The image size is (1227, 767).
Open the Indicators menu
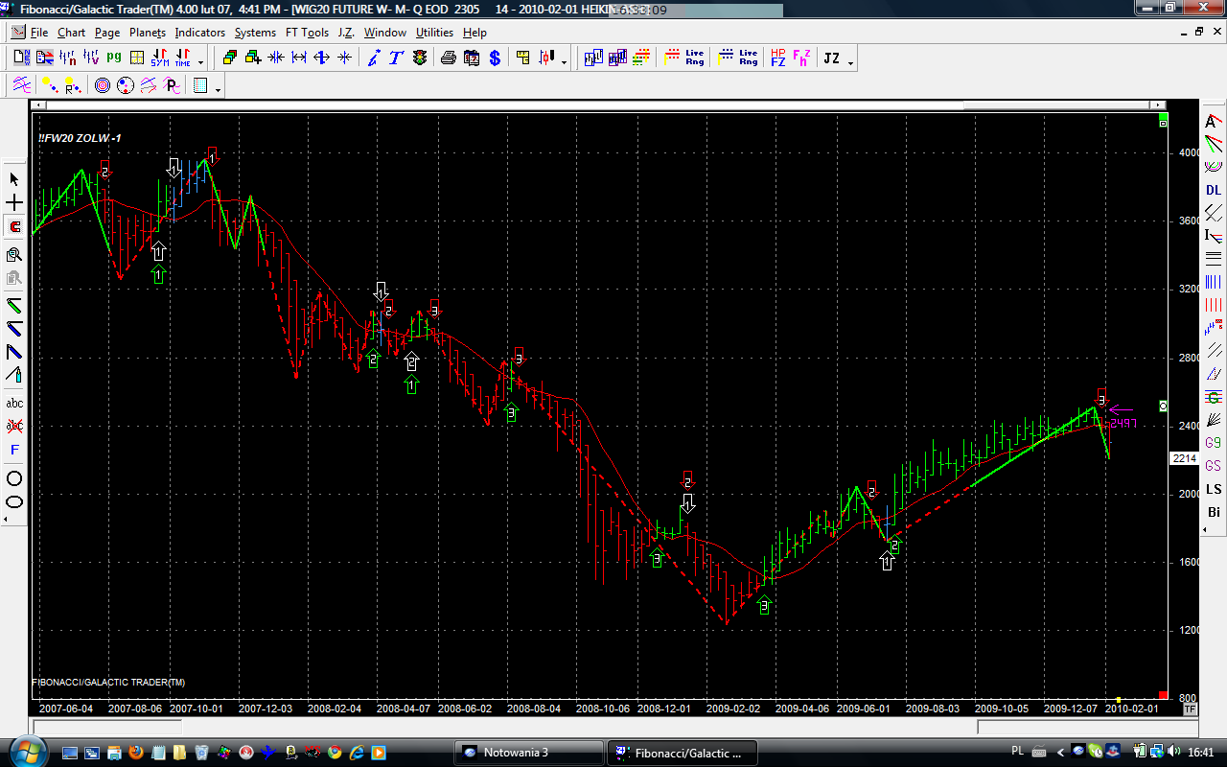(199, 33)
